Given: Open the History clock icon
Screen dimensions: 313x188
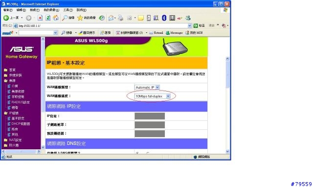Looking at the screenshot, I should pos(102,18).
